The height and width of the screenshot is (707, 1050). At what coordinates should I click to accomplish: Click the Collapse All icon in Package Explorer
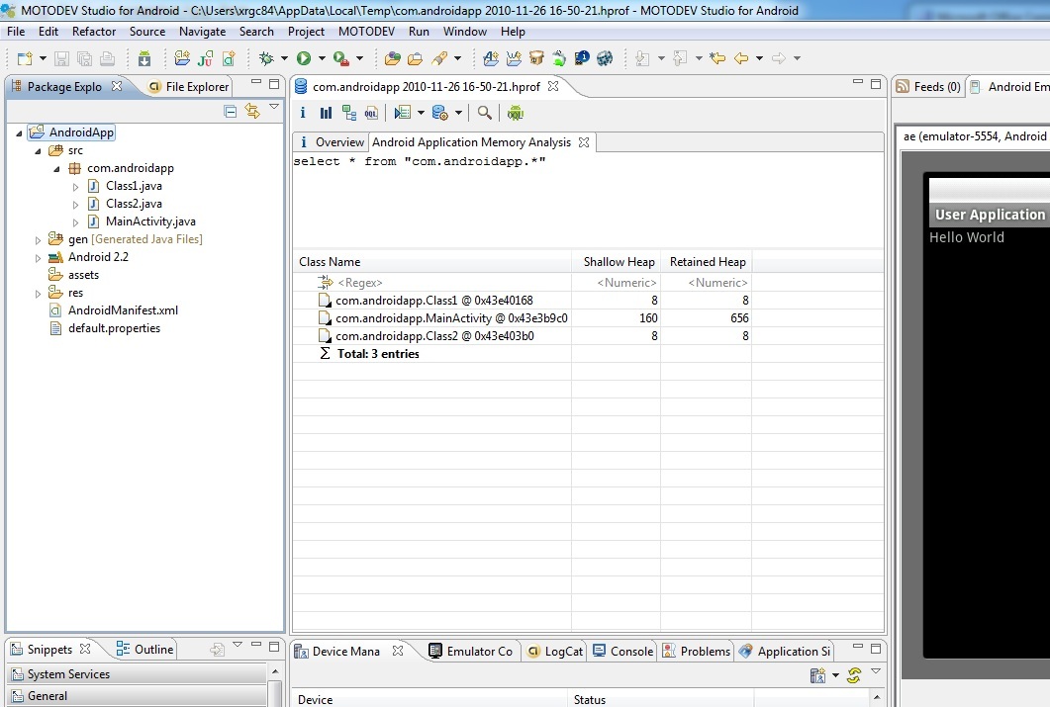tap(231, 111)
